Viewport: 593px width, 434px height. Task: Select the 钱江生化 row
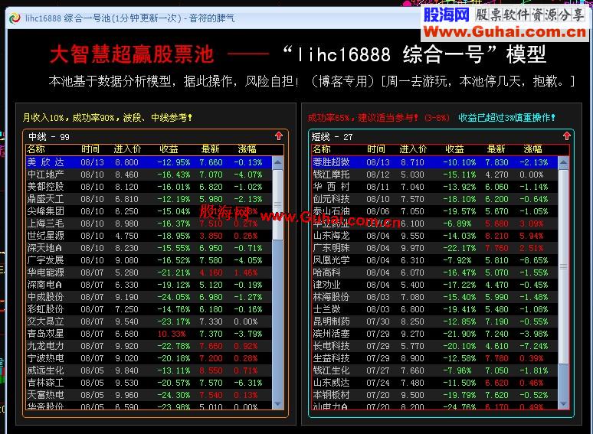coord(435,370)
